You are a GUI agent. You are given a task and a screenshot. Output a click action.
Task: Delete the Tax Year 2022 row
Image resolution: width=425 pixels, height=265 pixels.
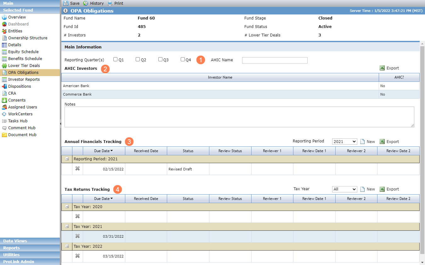(x=77, y=256)
